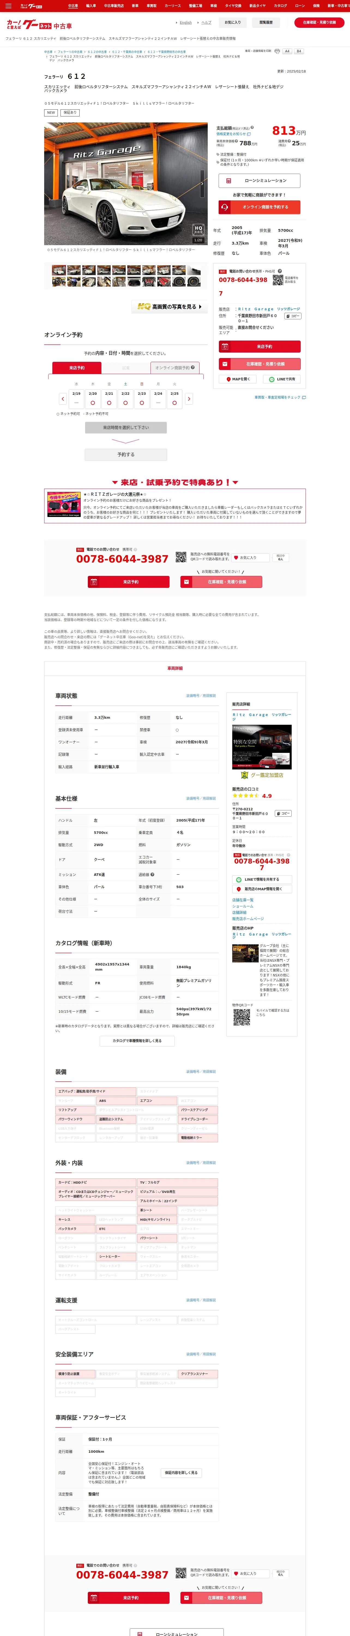Click the main Ferrari 612 photo
This screenshot has width=350, height=1636.
point(126,184)
